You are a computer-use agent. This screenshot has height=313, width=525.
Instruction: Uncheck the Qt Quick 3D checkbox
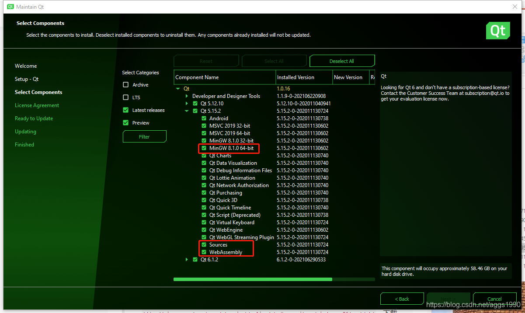pos(204,200)
